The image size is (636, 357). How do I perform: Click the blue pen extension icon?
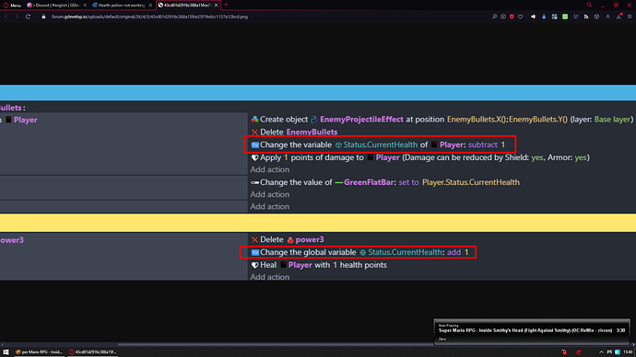pos(575,17)
